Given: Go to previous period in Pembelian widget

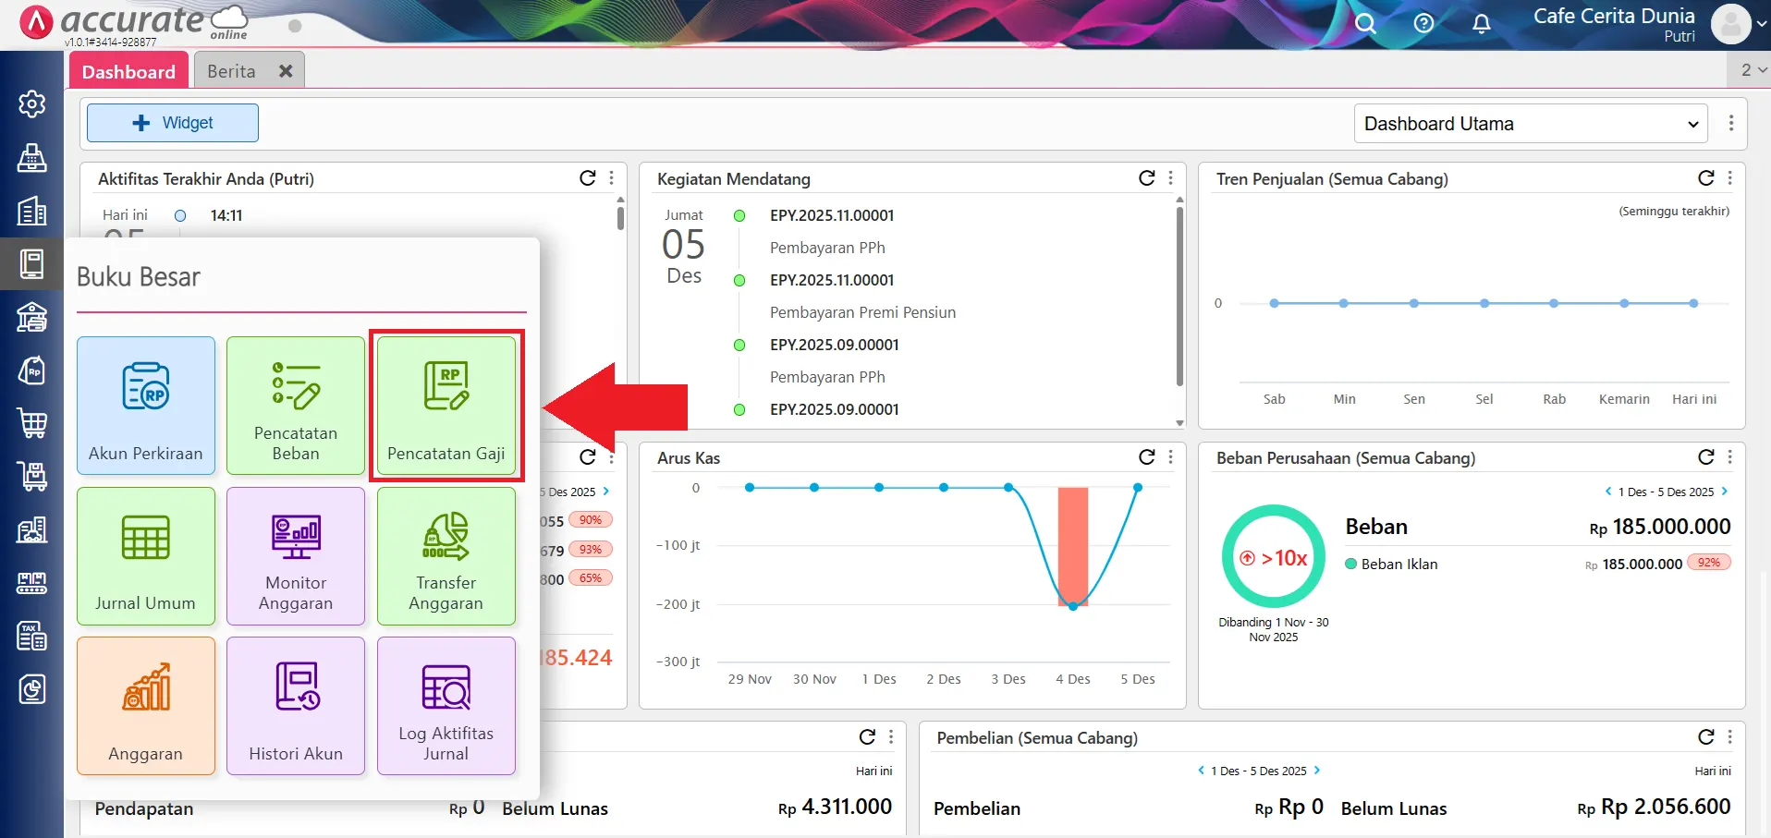Looking at the screenshot, I should tap(1201, 771).
